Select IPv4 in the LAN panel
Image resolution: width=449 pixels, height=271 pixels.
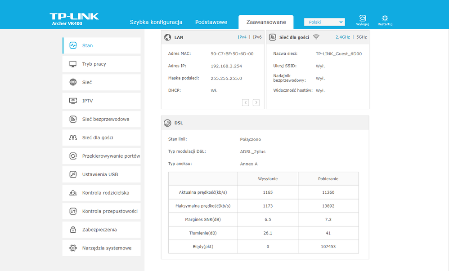(242, 37)
